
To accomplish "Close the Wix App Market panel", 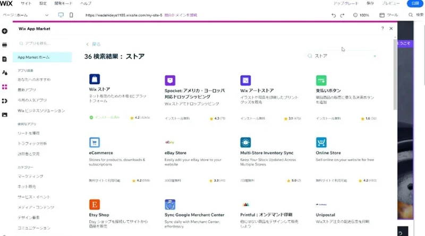I will (x=391, y=29).
